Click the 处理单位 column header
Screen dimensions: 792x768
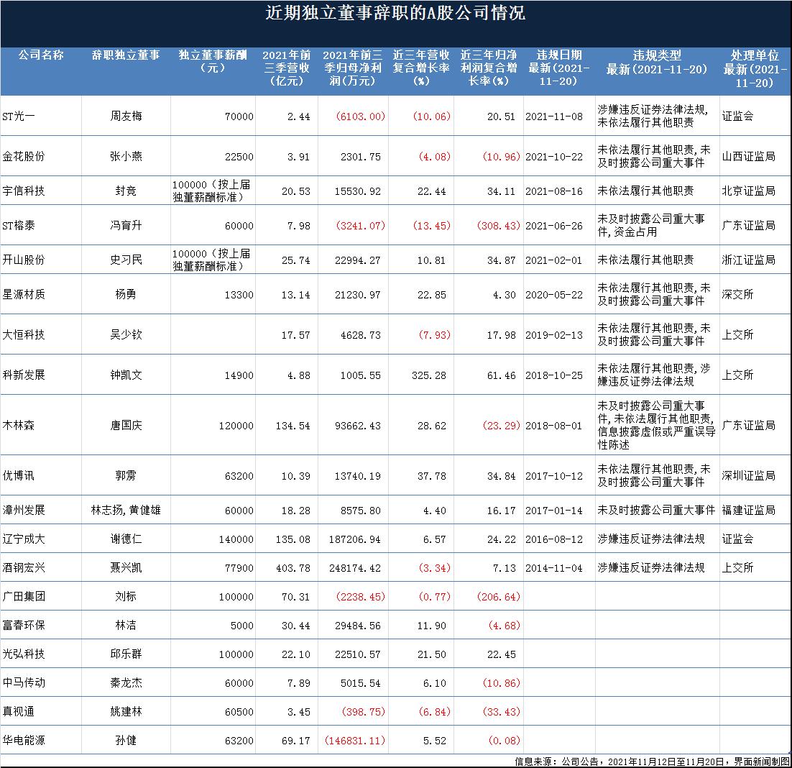(755, 69)
